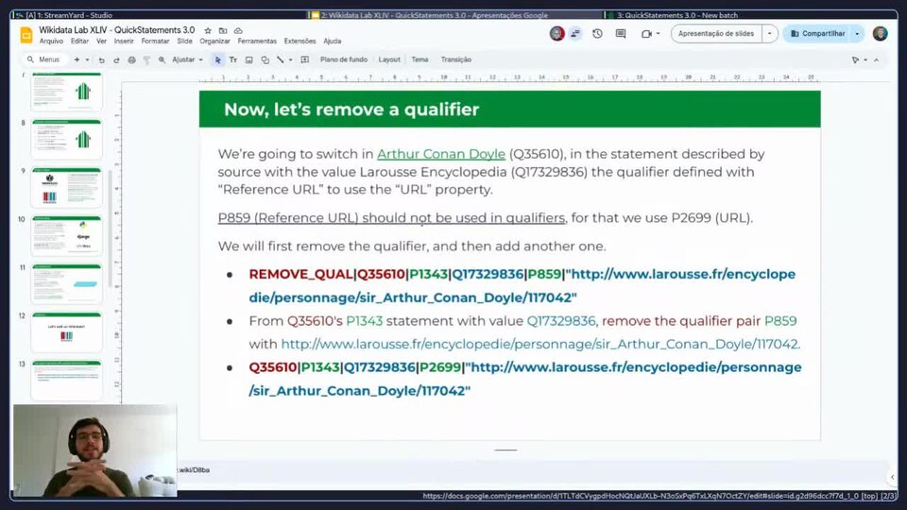Click the pointer/laser mode icon

click(x=855, y=59)
